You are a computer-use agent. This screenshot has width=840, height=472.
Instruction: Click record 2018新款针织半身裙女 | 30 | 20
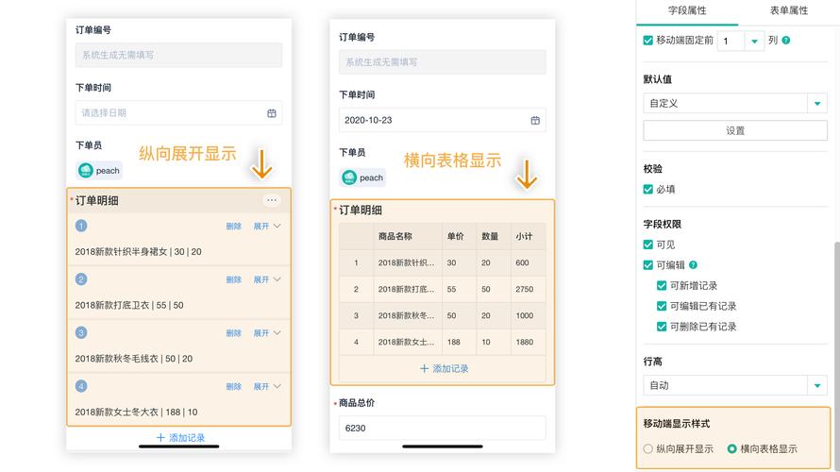coord(138,252)
